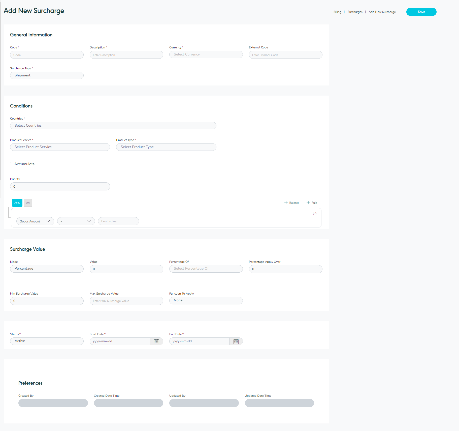459x431 pixels.
Task: Select the AND condition operator
Action: (17, 203)
